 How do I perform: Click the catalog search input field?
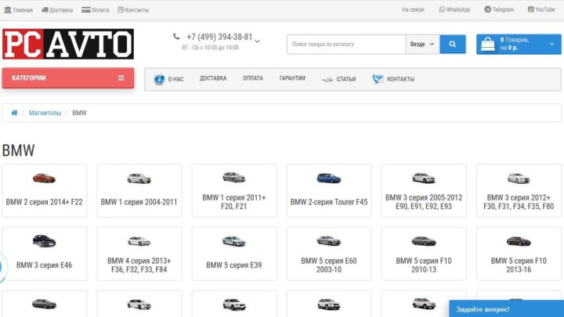pos(346,44)
